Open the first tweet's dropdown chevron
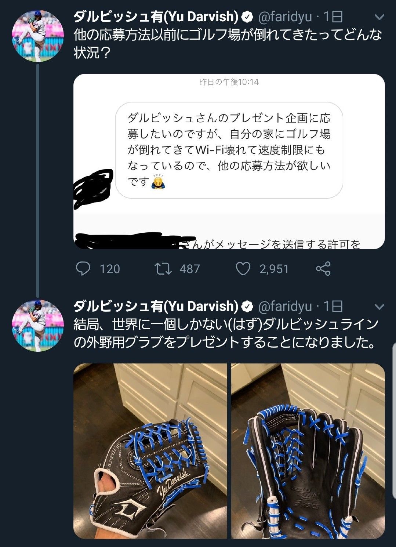 tap(379, 17)
